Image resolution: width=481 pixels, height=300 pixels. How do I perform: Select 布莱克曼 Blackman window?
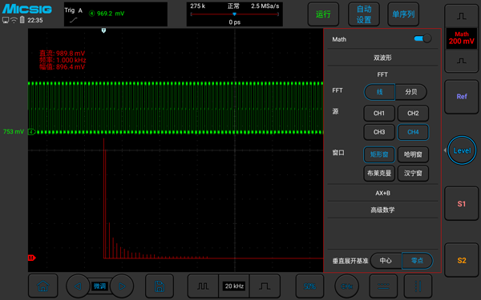(x=379, y=174)
